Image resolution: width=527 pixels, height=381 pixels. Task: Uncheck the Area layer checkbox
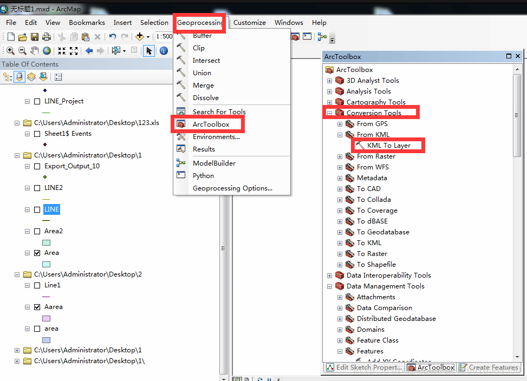point(37,253)
